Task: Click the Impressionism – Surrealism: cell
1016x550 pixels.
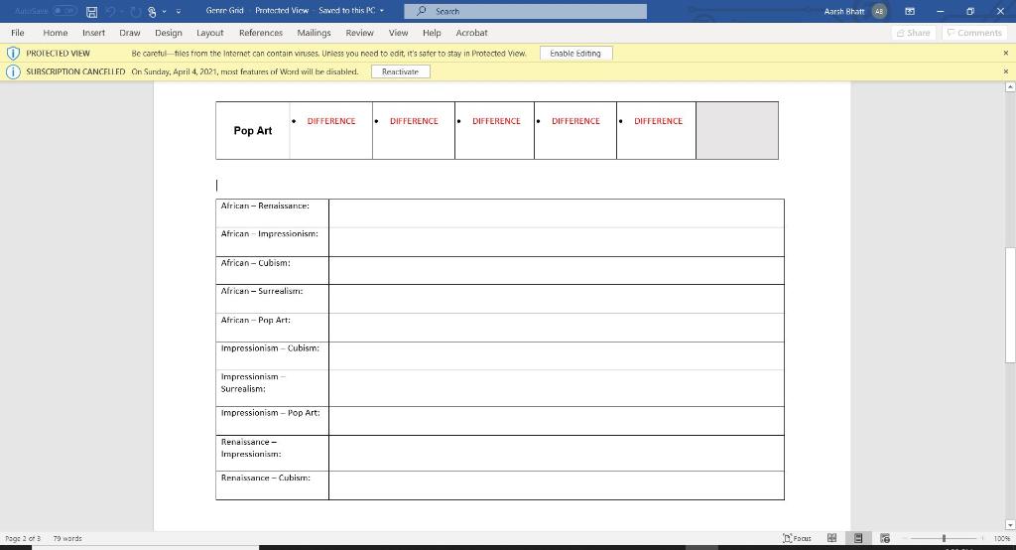Action: click(x=272, y=388)
